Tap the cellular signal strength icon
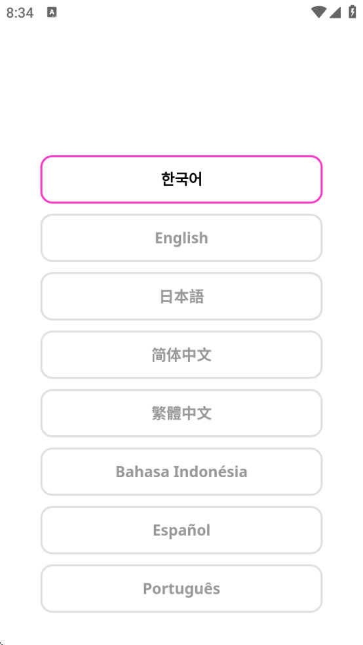The height and width of the screenshot is (645, 363). (335, 12)
